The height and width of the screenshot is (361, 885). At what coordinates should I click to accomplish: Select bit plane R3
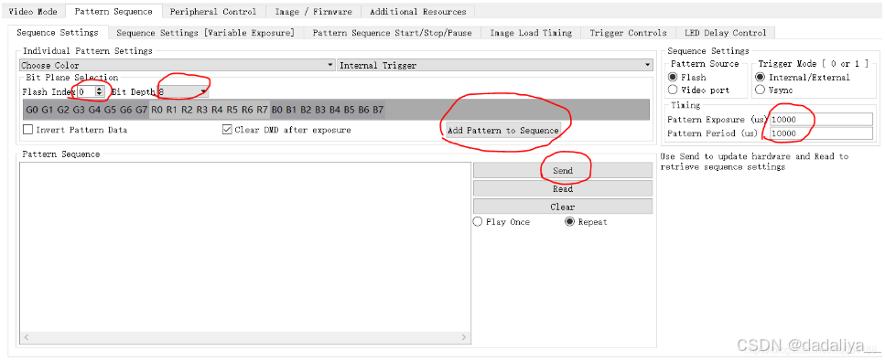pyautogui.click(x=202, y=110)
